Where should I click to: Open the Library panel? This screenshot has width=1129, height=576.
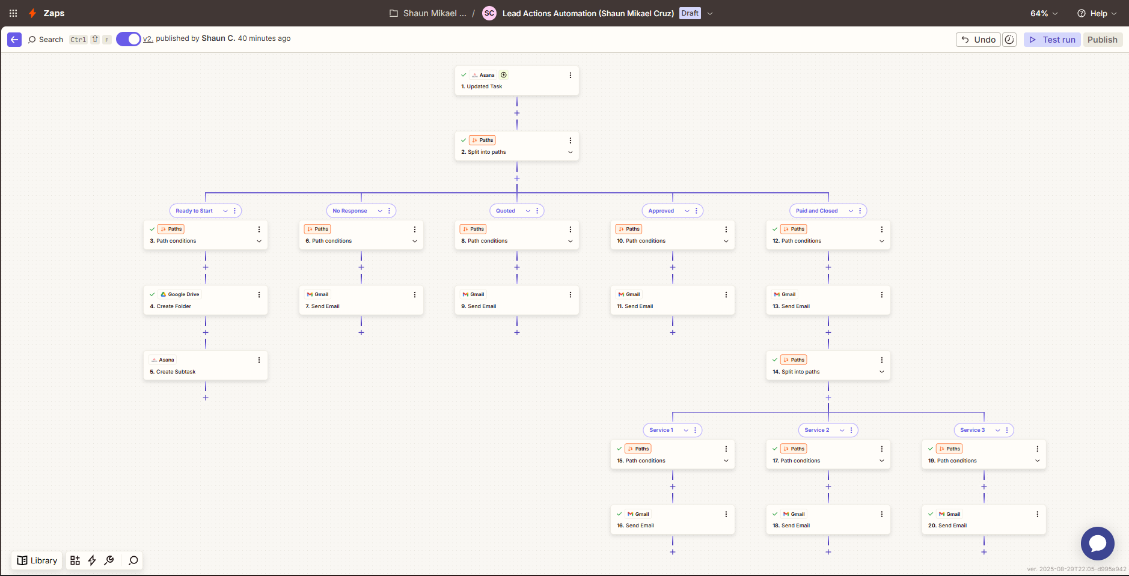click(36, 560)
